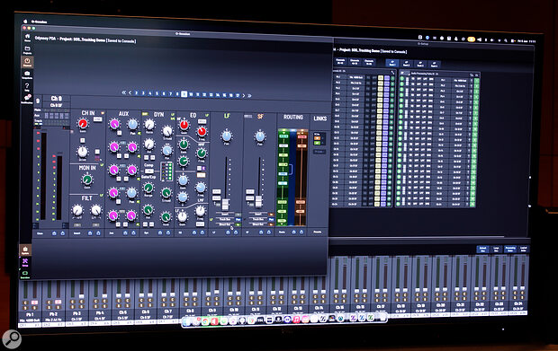
Task: Toggle the LF Track Bus Post button
Action: (x=238, y=219)
